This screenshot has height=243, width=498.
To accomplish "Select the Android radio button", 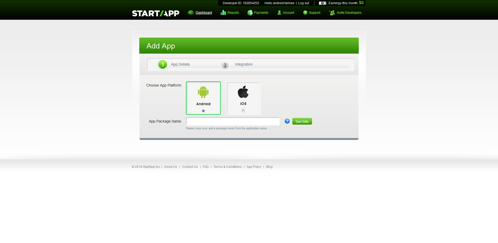I will coord(203,111).
